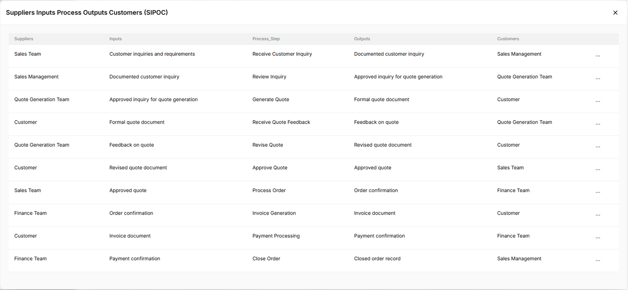Open more options for Process Order row
628x290 pixels.
point(598,193)
